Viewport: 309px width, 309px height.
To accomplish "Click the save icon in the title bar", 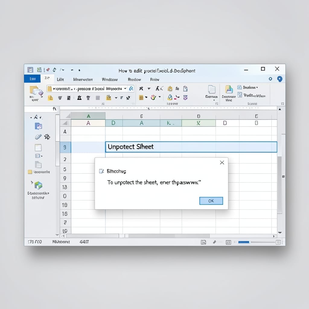I will (30, 70).
